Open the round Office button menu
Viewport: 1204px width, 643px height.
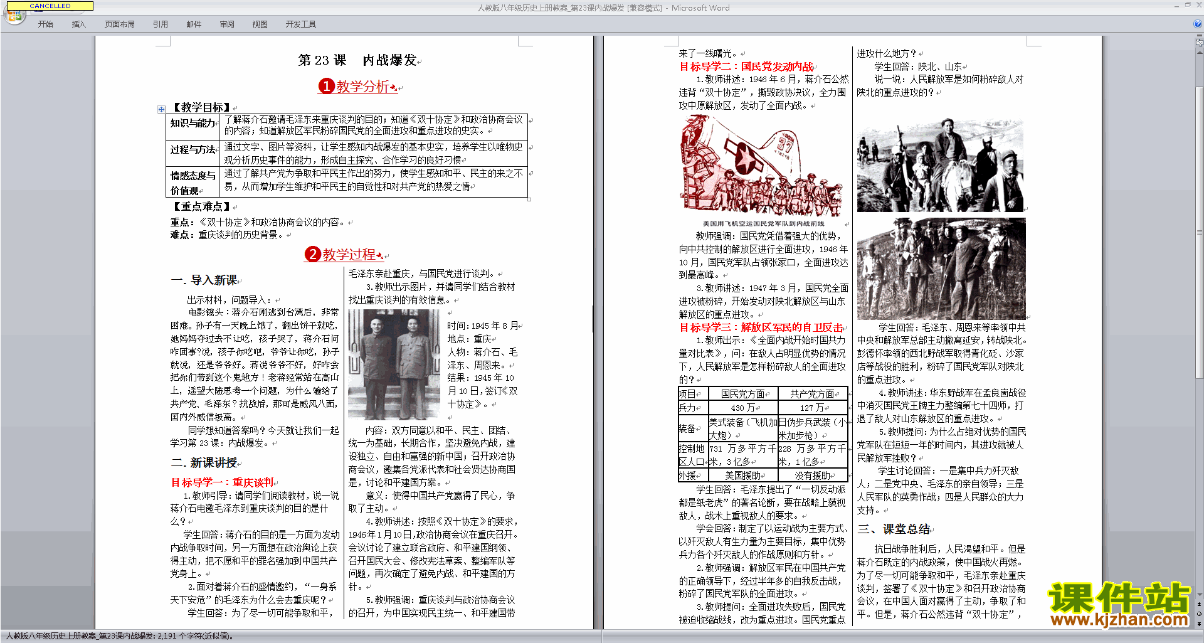pyautogui.click(x=14, y=16)
